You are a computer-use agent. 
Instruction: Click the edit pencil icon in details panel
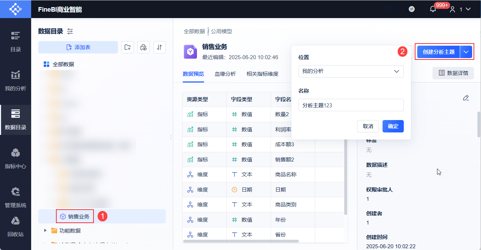(466, 98)
